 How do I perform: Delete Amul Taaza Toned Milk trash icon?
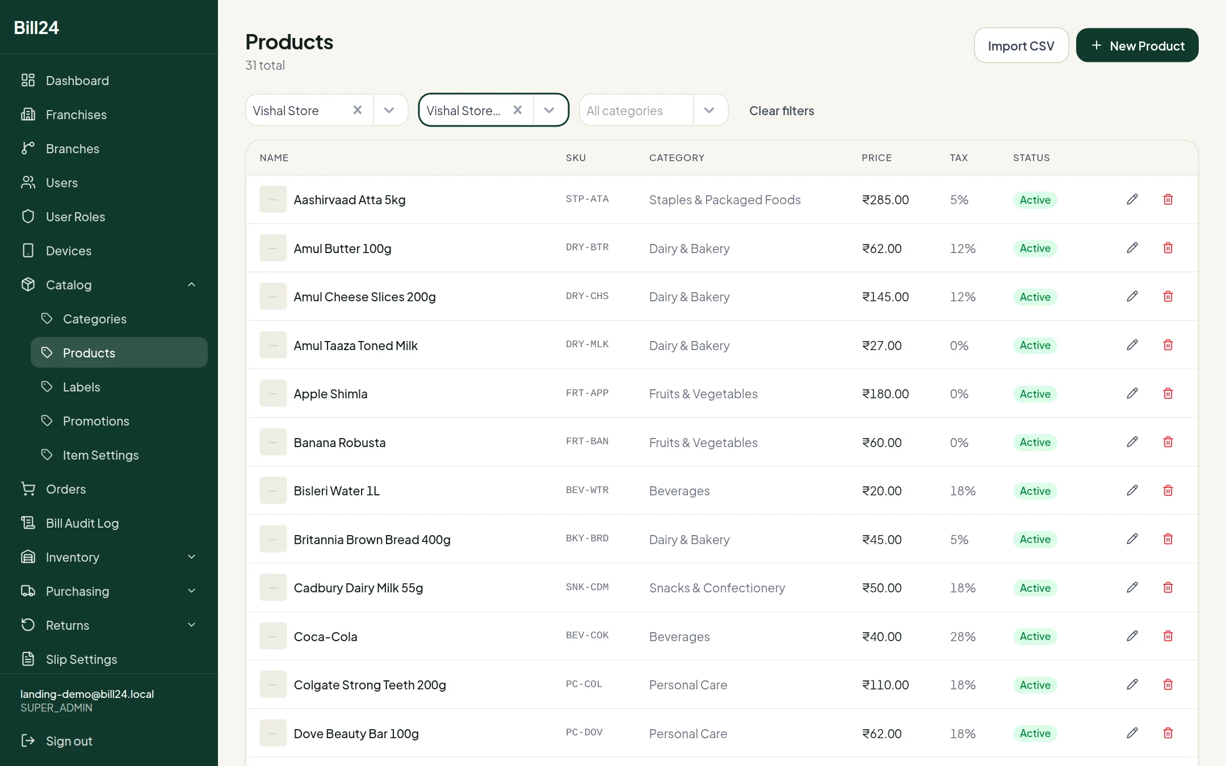coord(1168,345)
